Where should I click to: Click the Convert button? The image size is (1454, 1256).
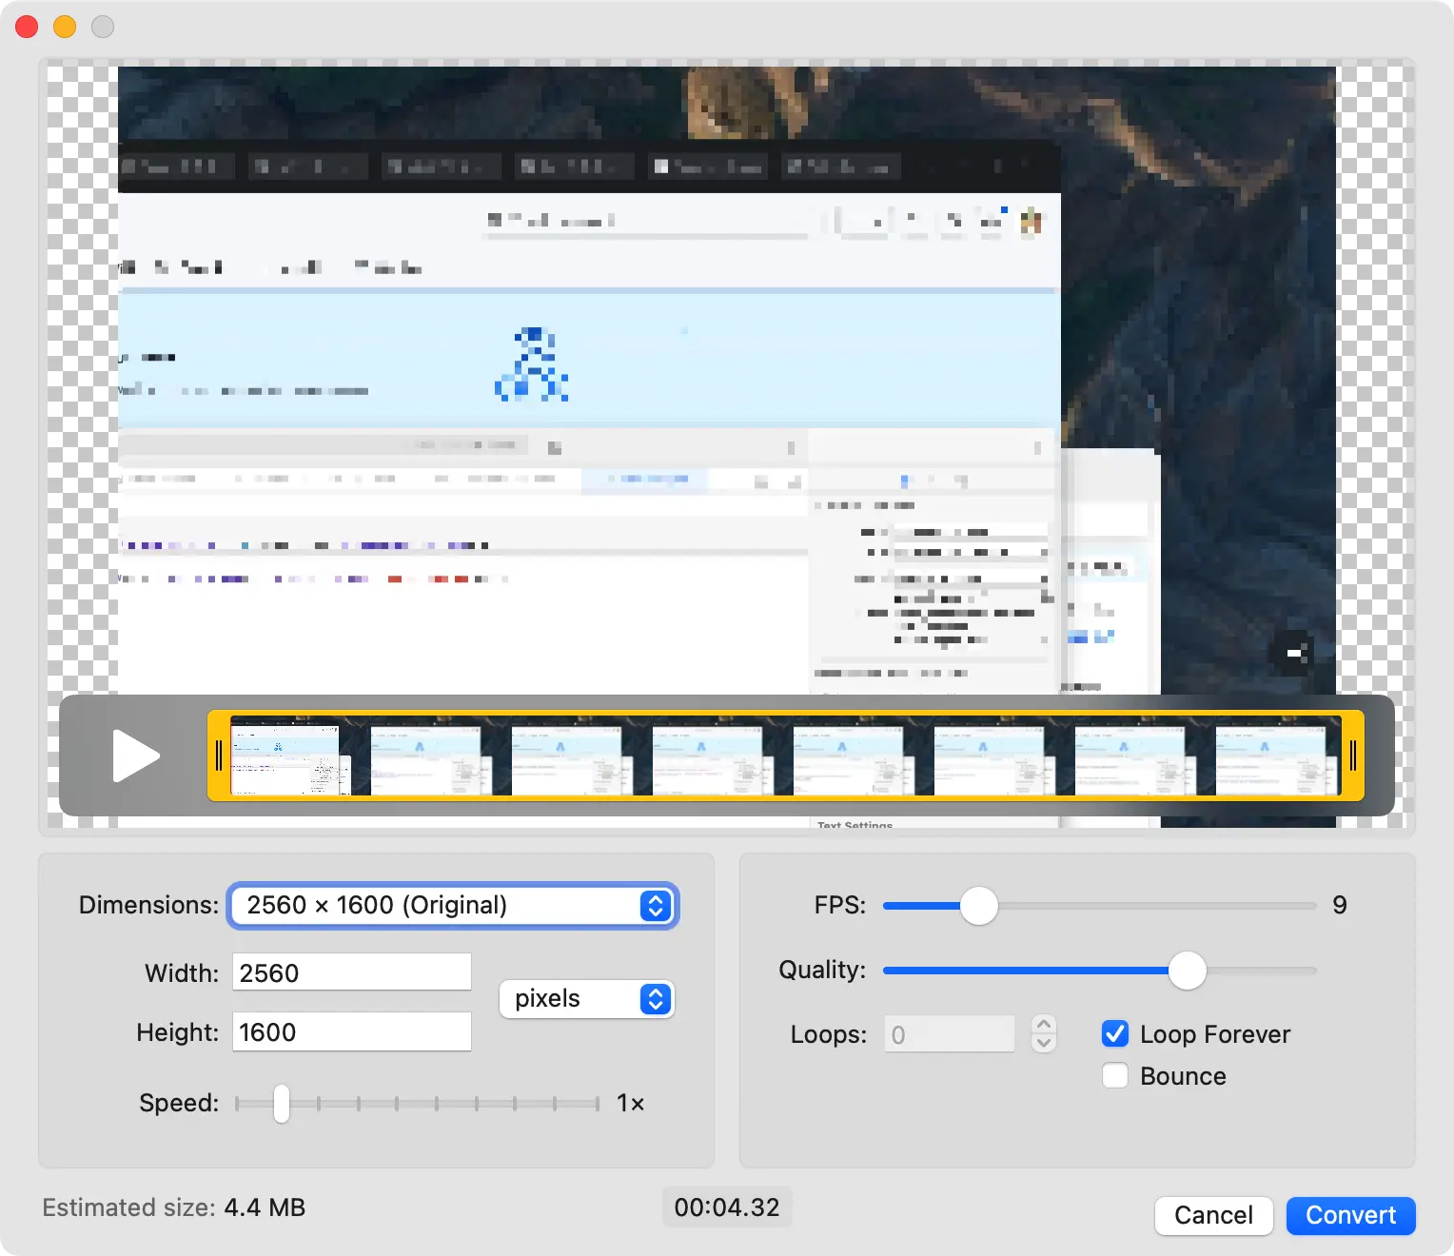click(x=1350, y=1215)
